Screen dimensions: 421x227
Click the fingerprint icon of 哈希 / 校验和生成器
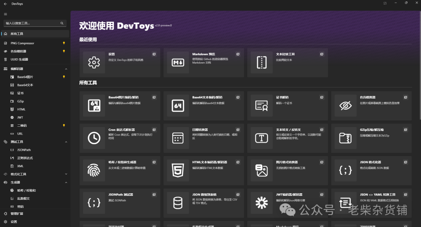[x=94, y=171]
